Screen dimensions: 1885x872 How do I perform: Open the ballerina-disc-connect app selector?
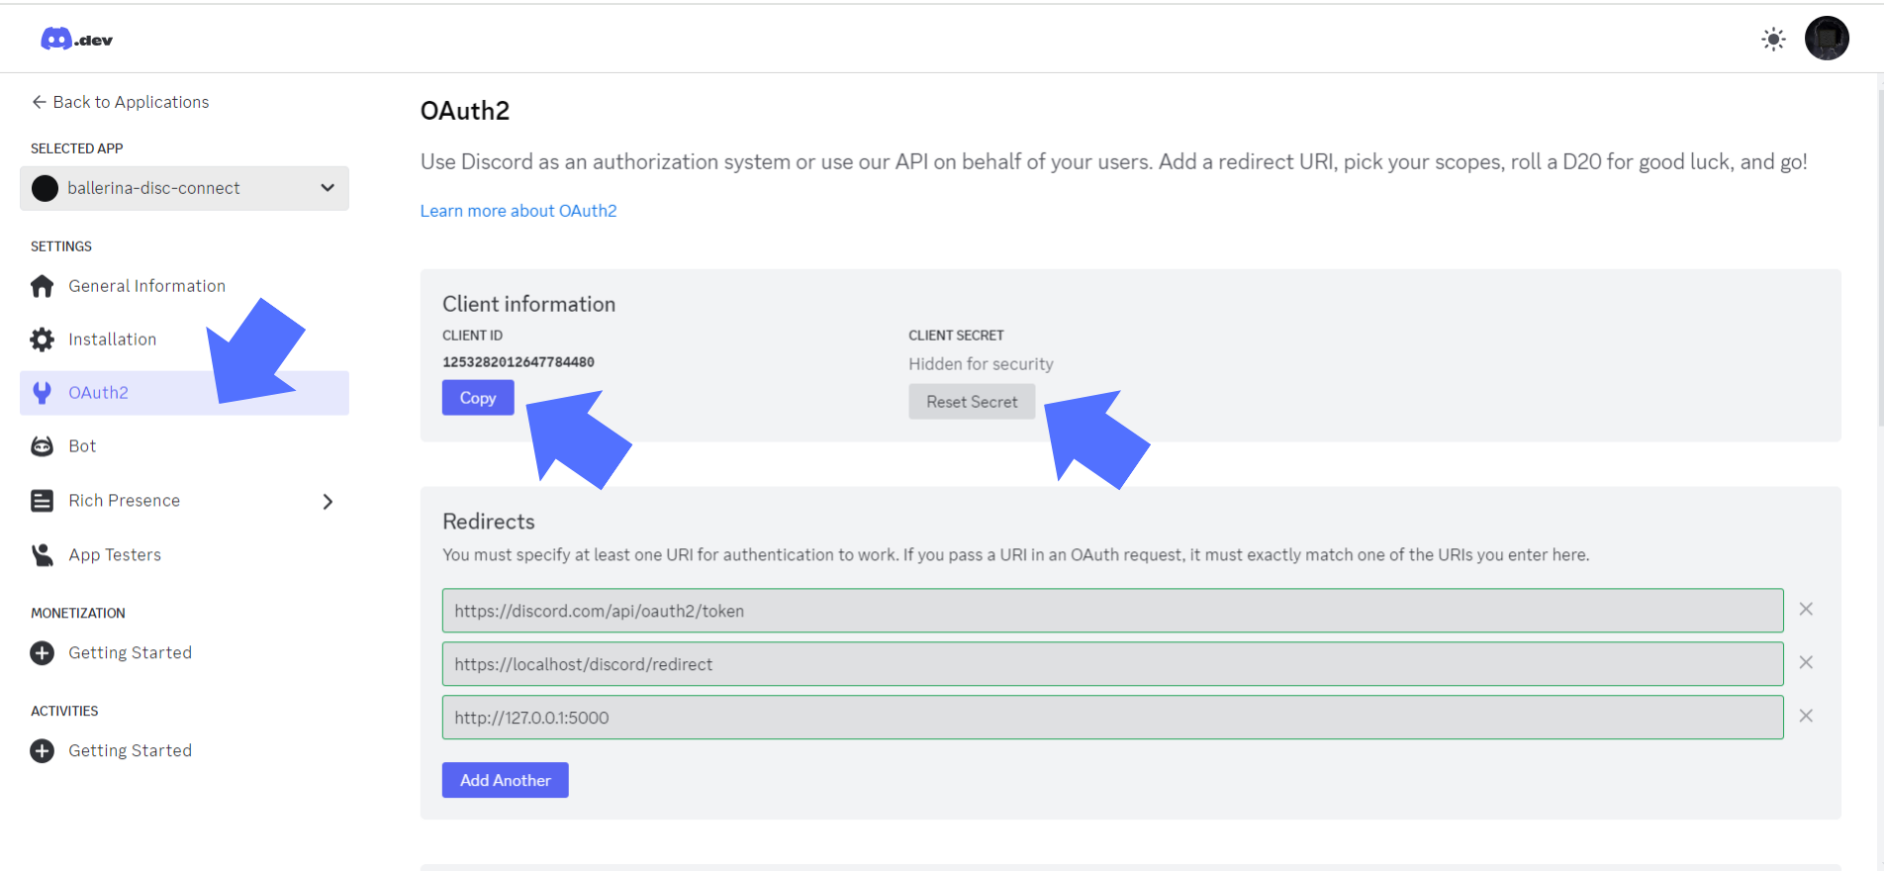coord(184,188)
